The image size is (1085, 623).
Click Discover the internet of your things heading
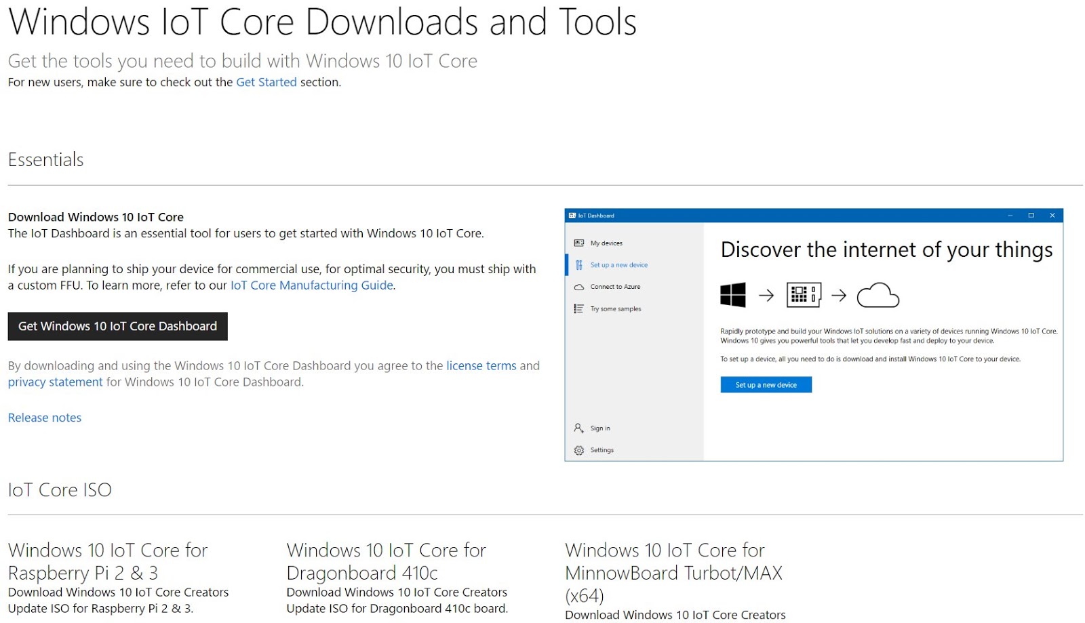(886, 249)
